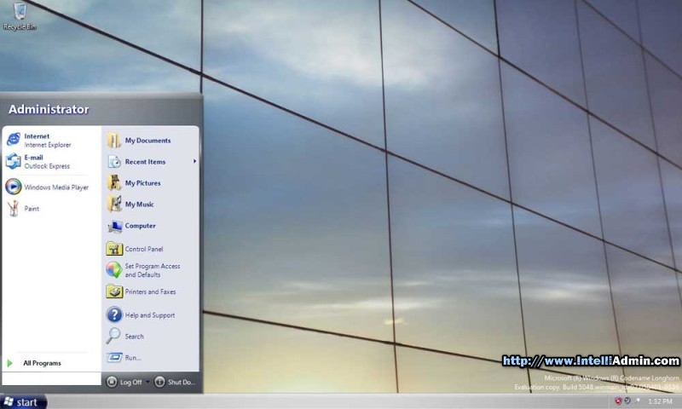The image size is (682, 409).
Task: Click the Start menu search input box
Action: [51, 378]
